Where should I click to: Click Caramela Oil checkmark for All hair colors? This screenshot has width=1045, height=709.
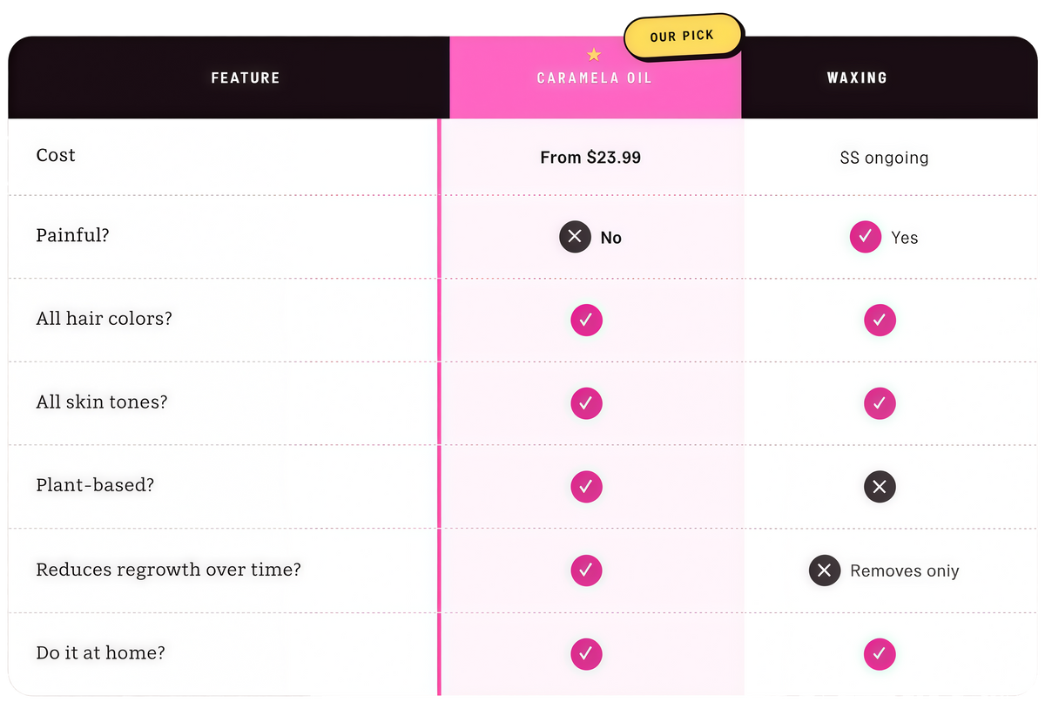[586, 320]
